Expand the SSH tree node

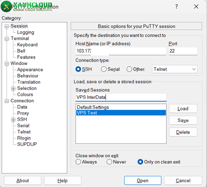pyautogui.click(x=13, y=120)
